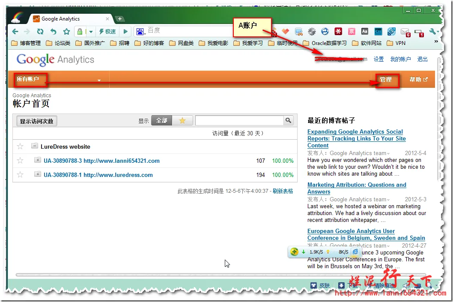Screen dimensions: 453x302
Task: Click the browser forward arrow
Action: pos(27,32)
